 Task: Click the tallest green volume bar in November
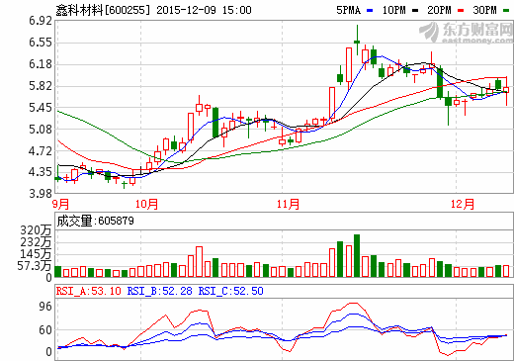click(x=357, y=255)
